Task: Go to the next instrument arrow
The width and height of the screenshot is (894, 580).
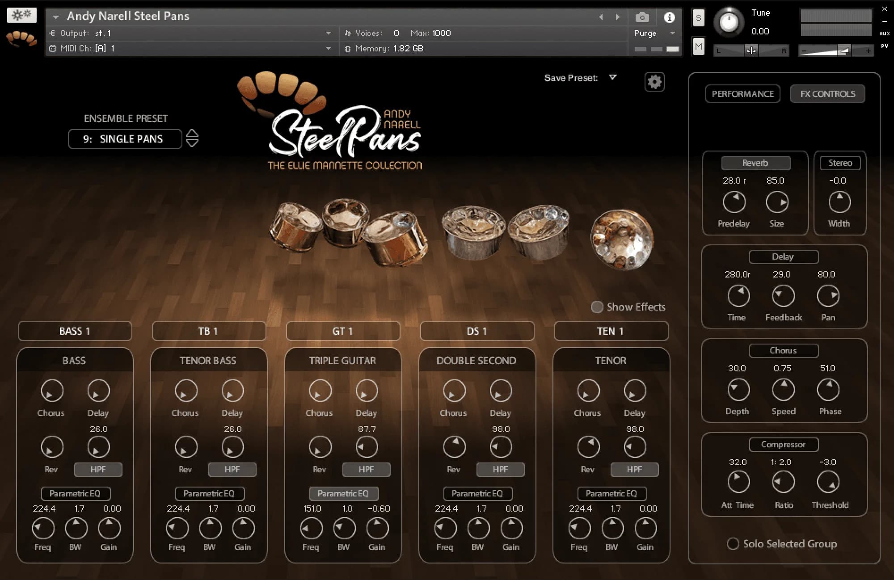Action: pos(618,17)
